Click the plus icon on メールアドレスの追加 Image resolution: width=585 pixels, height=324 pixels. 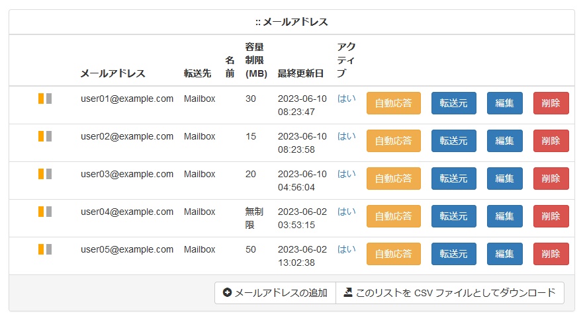[x=227, y=293]
